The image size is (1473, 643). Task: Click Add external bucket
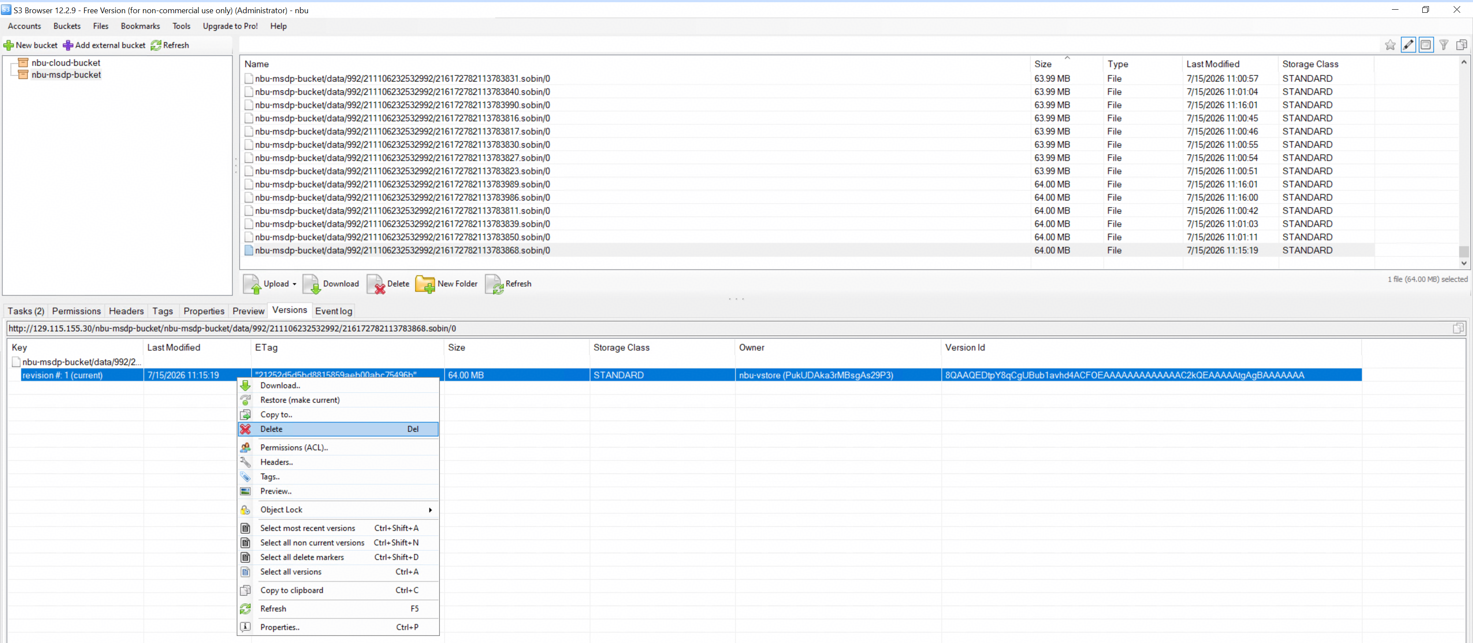pyautogui.click(x=104, y=45)
